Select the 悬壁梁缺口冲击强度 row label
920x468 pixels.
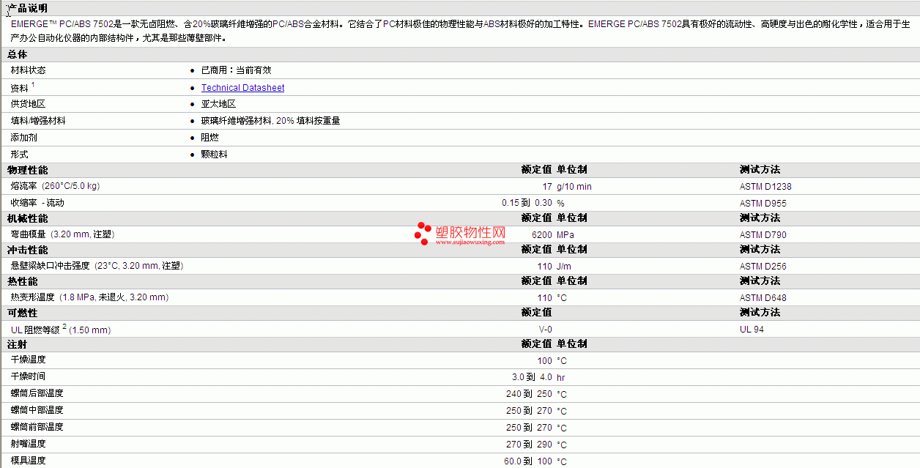pos(97,266)
